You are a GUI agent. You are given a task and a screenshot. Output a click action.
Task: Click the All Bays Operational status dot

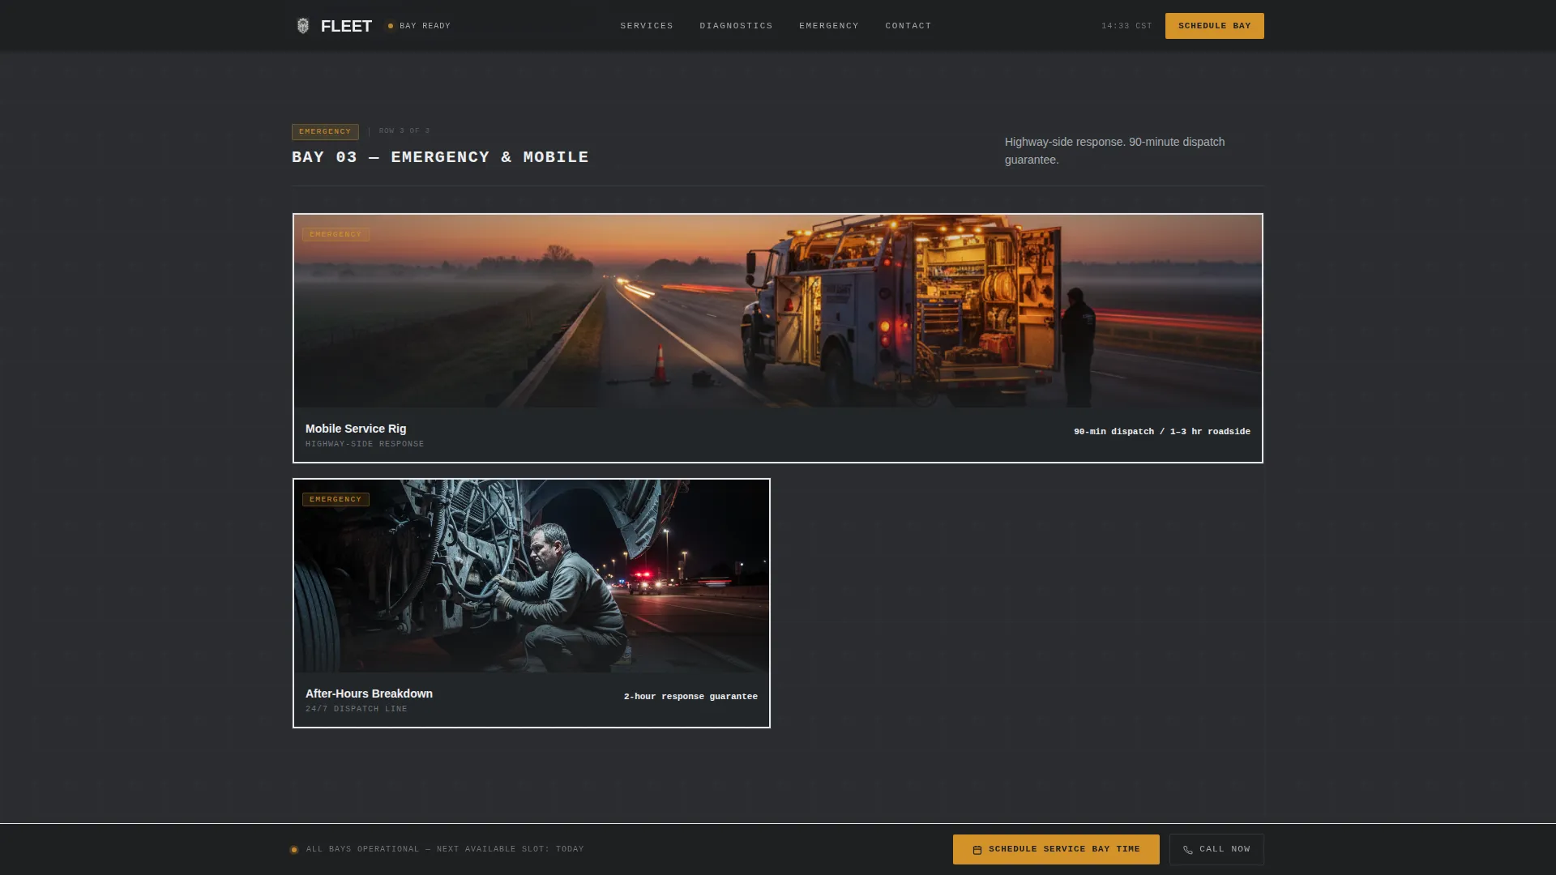coord(294,850)
